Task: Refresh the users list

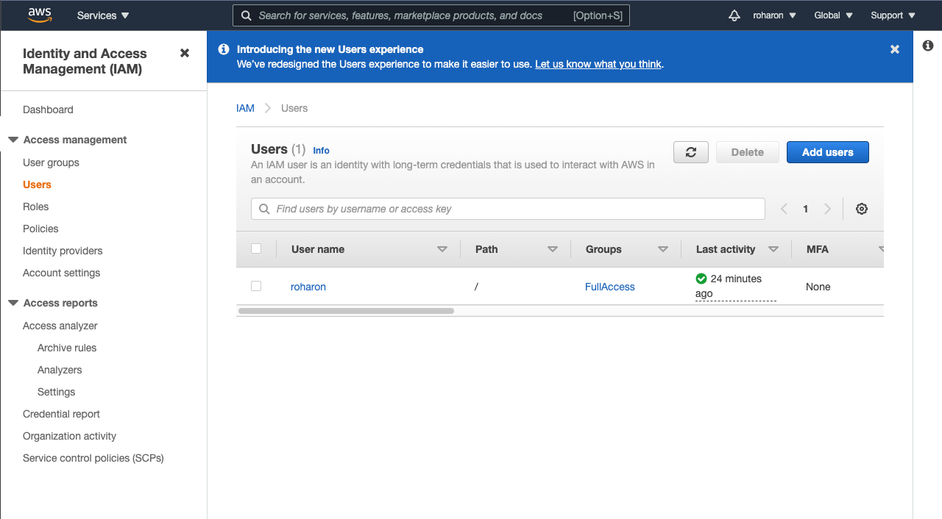Action: pyautogui.click(x=691, y=152)
